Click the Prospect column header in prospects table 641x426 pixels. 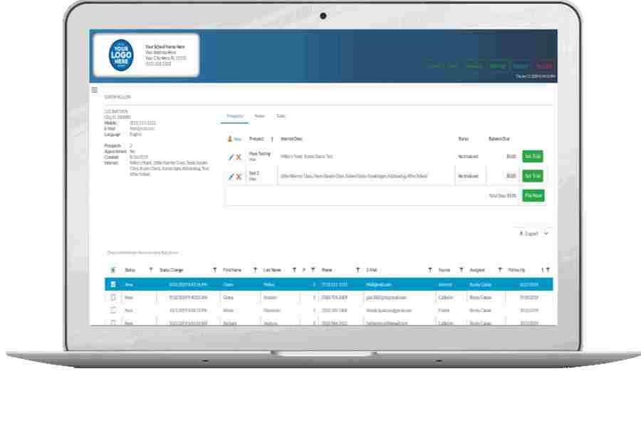tap(256, 139)
